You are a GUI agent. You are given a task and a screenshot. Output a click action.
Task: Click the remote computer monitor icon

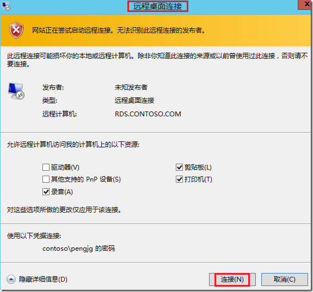(x=16, y=91)
